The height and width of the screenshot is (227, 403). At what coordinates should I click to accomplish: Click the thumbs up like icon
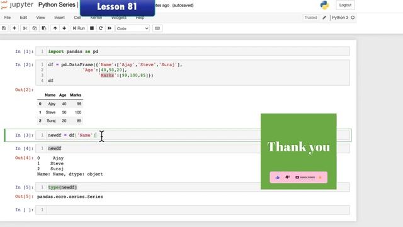tap(277, 177)
